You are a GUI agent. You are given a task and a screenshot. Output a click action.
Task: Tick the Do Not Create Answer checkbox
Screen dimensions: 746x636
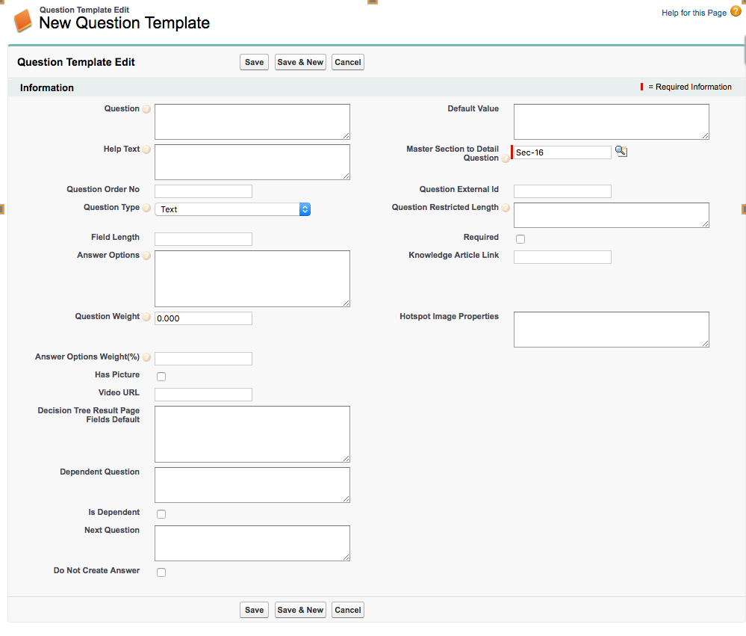click(x=161, y=572)
